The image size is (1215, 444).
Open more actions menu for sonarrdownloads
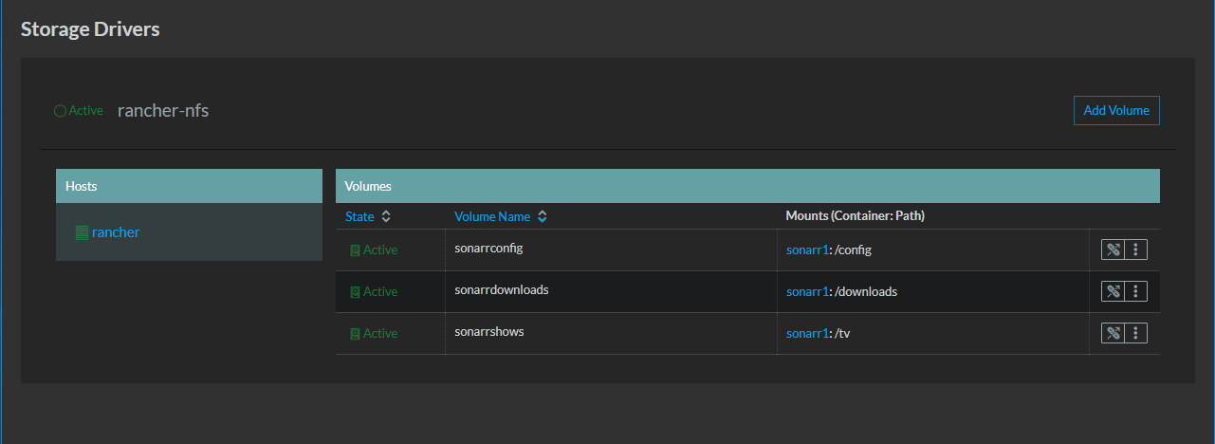tap(1136, 292)
